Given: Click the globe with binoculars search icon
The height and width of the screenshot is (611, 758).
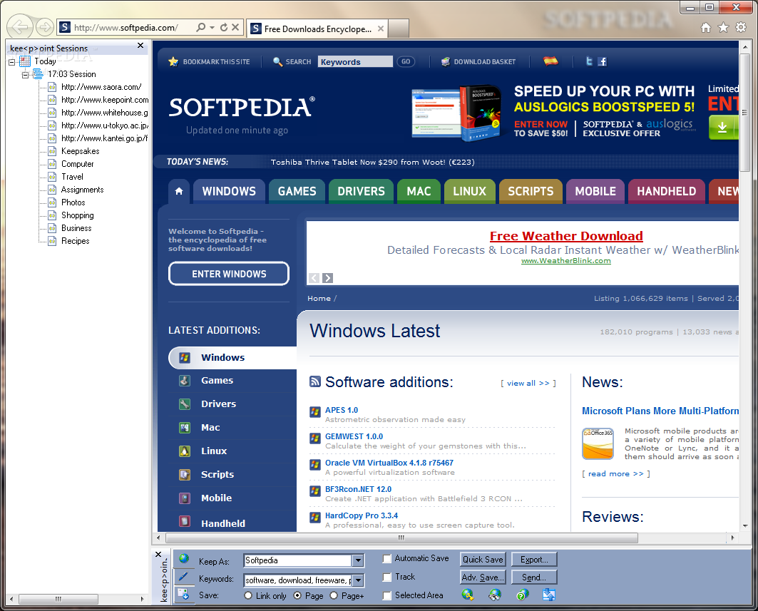Looking at the screenshot, I should 495,595.
